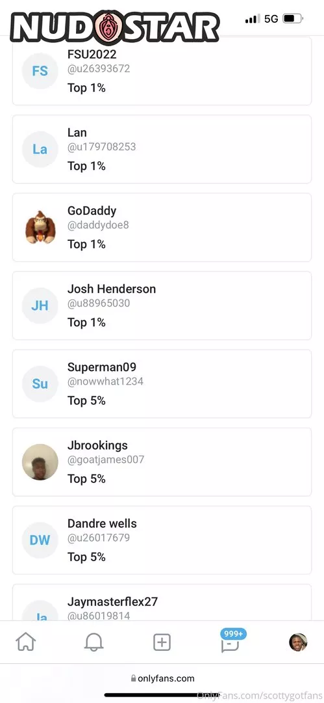The width and height of the screenshot is (324, 703).
Task: Click the Su initials avatar
Action: tap(40, 384)
